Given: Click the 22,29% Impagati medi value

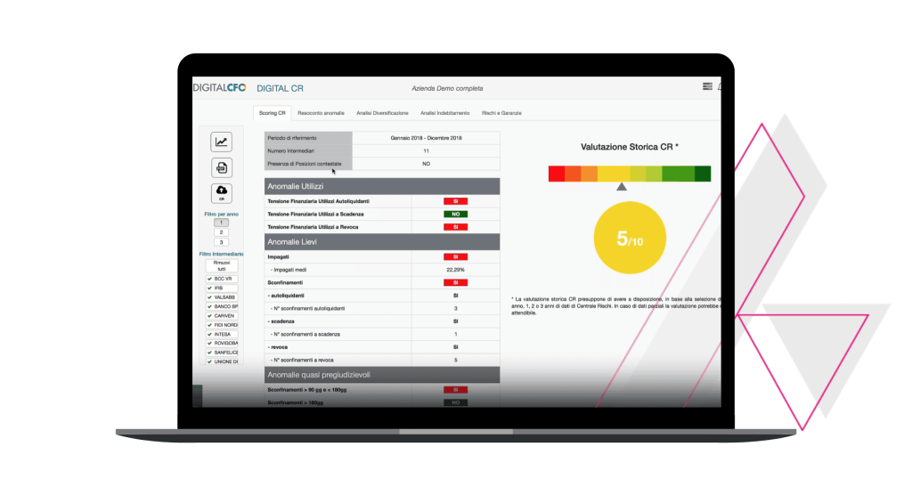Looking at the screenshot, I should (x=455, y=270).
